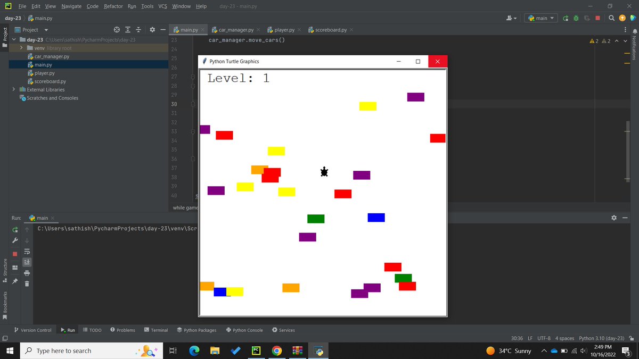Image resolution: width=639 pixels, height=359 pixels.
Task: Select car_manager.py in project tree
Action: pyautogui.click(x=51, y=56)
